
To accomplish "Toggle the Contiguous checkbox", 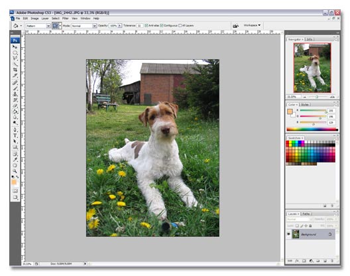I will (162, 26).
